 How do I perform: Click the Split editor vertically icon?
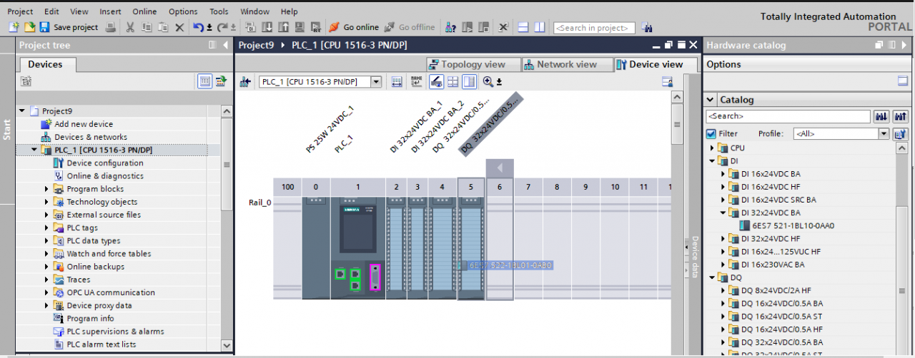click(539, 27)
